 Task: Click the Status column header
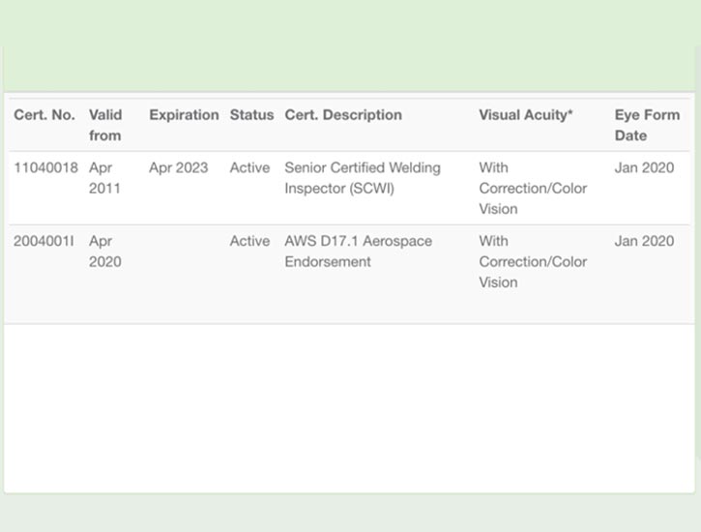tap(251, 115)
